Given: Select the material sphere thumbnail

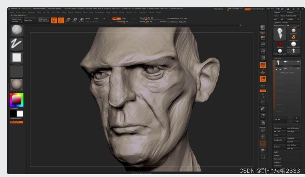Looking at the screenshot, I should pos(17,85).
